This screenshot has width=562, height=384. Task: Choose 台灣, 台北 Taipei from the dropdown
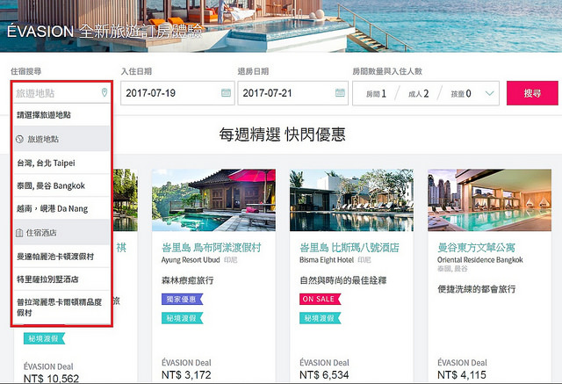tap(61, 163)
